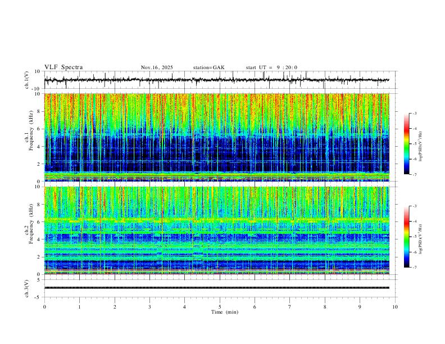The image size is (445, 344).
Task: Click the ch.1 voltage waveform trace panel
Action: pyautogui.click(x=220, y=80)
